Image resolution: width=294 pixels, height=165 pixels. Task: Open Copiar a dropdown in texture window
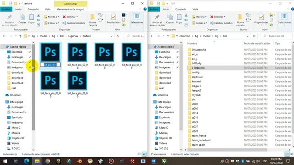point(52,23)
